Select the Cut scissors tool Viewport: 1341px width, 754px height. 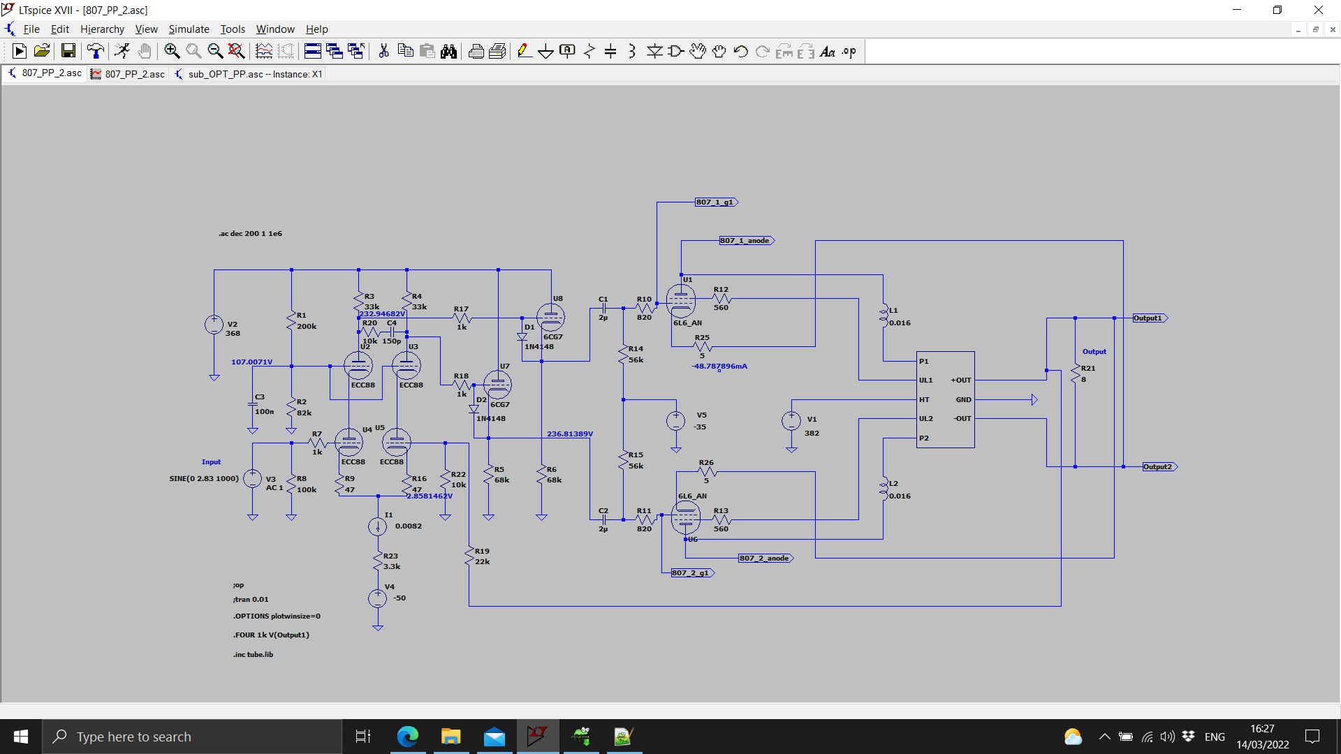click(383, 51)
